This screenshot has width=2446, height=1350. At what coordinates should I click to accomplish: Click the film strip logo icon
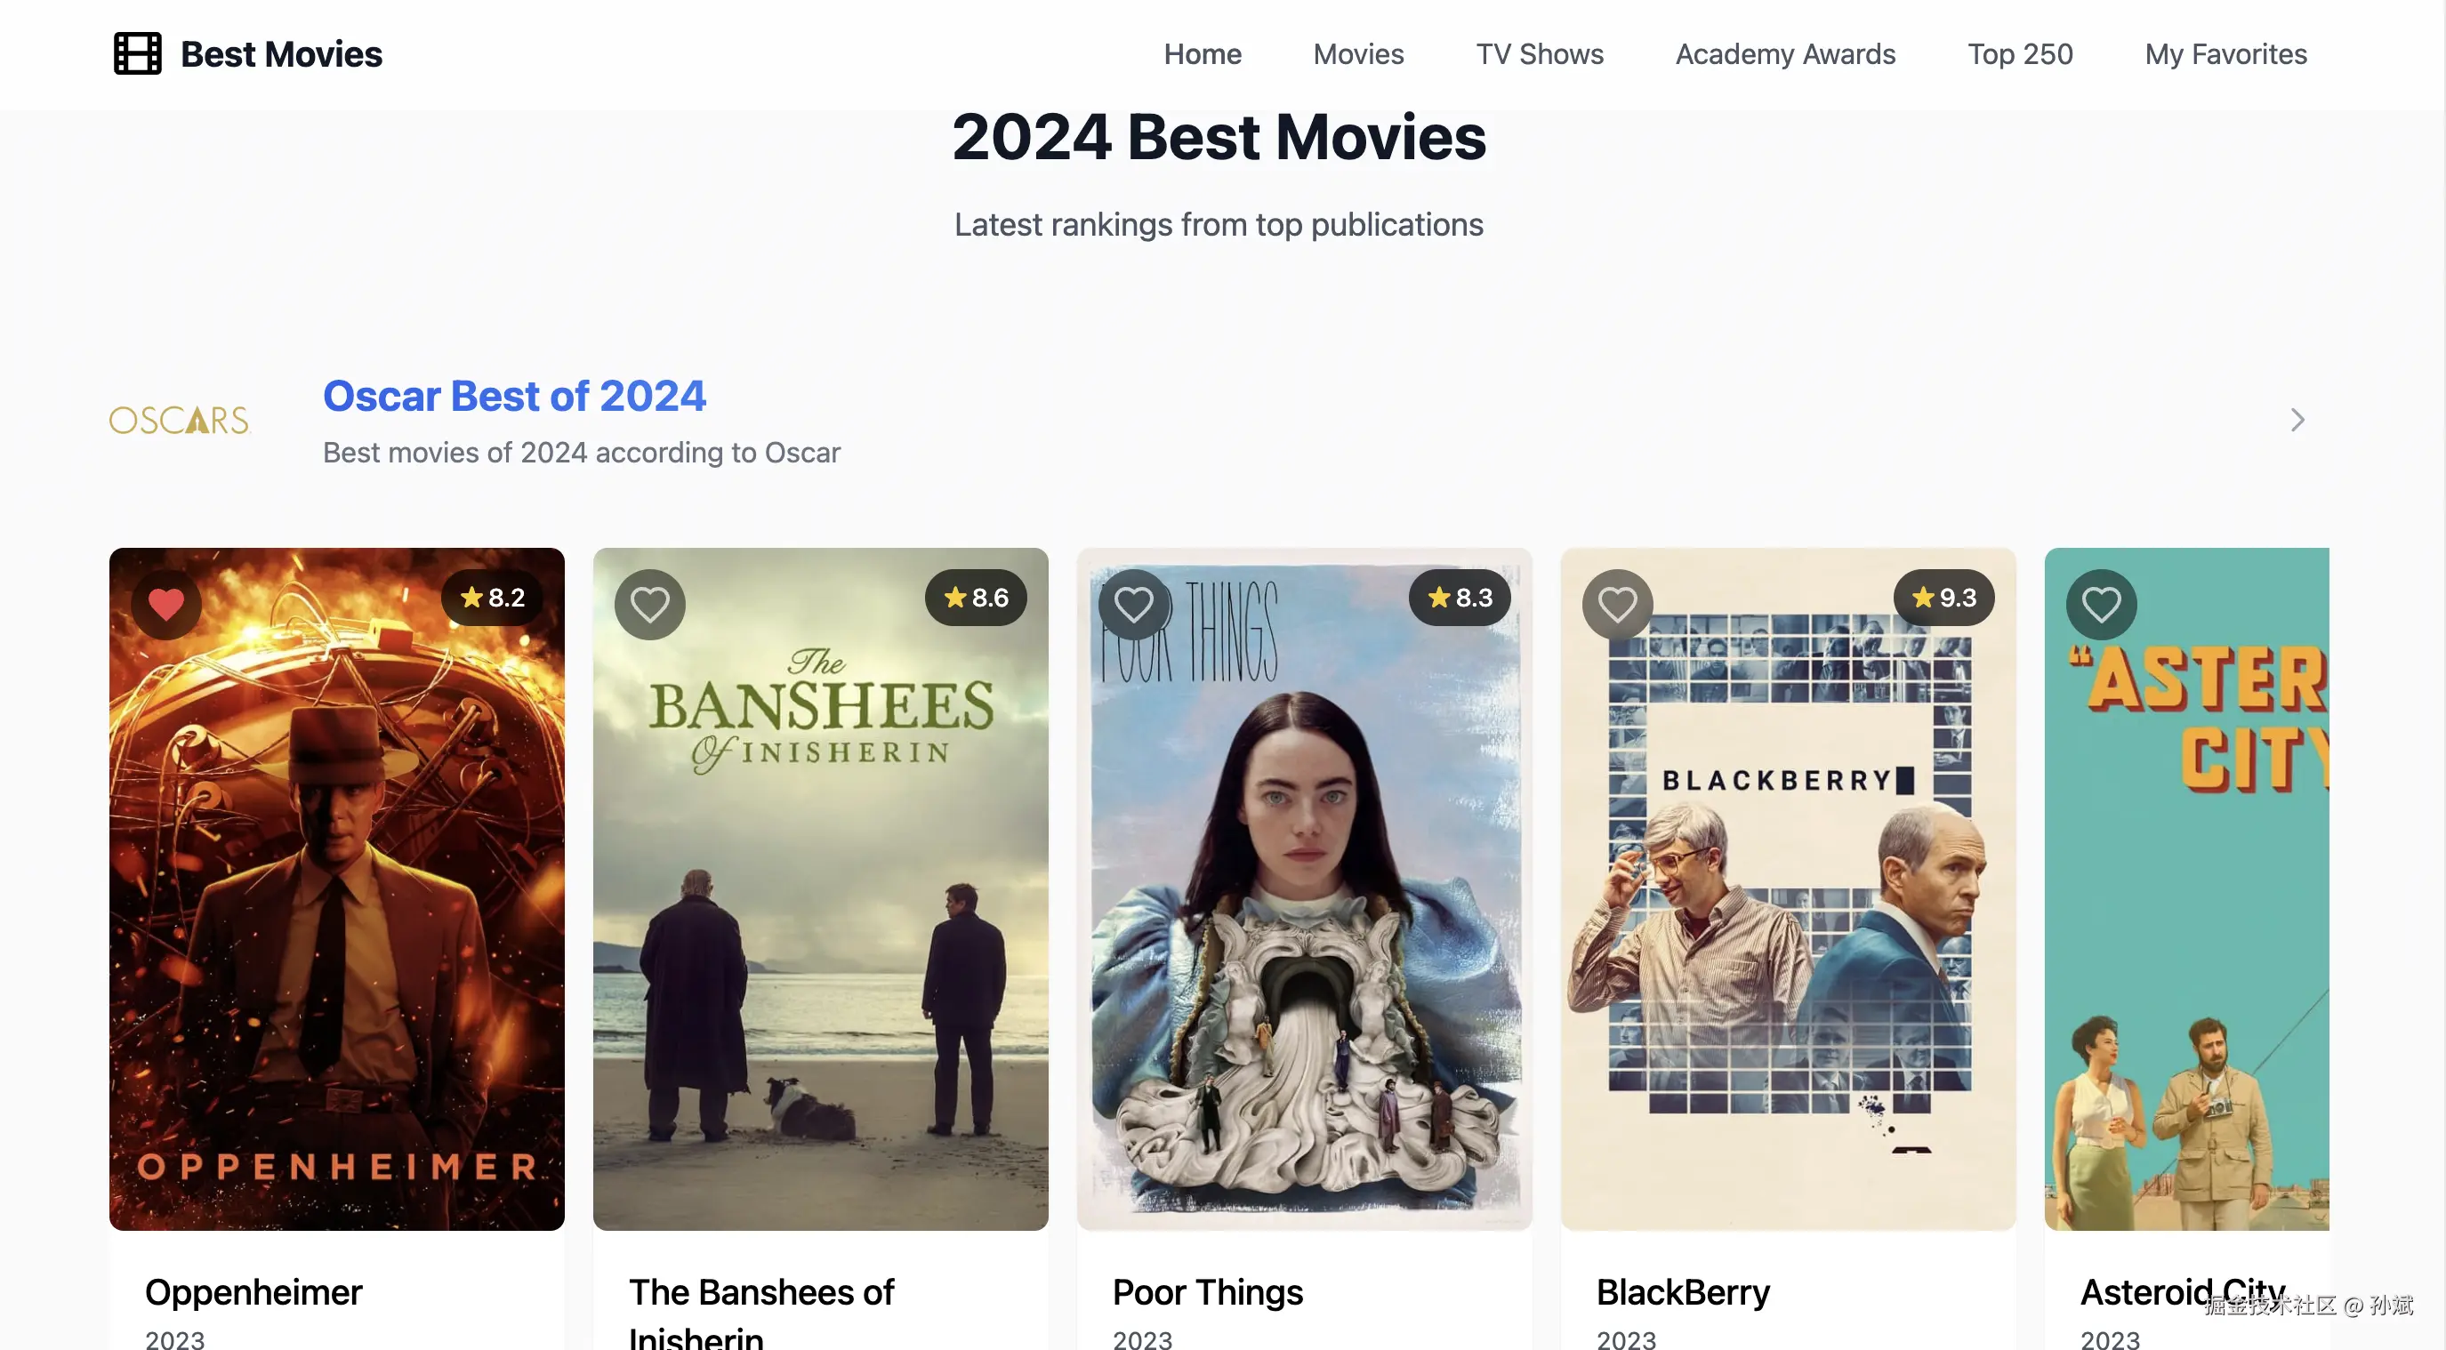[138, 54]
